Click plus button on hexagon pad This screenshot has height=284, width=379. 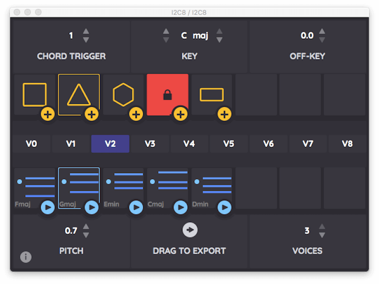pos(136,114)
